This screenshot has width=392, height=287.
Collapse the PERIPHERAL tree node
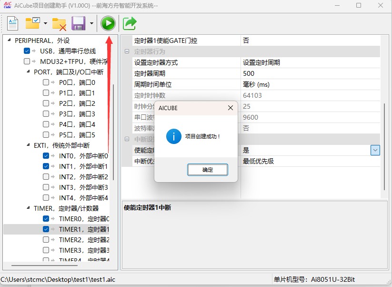9,40
